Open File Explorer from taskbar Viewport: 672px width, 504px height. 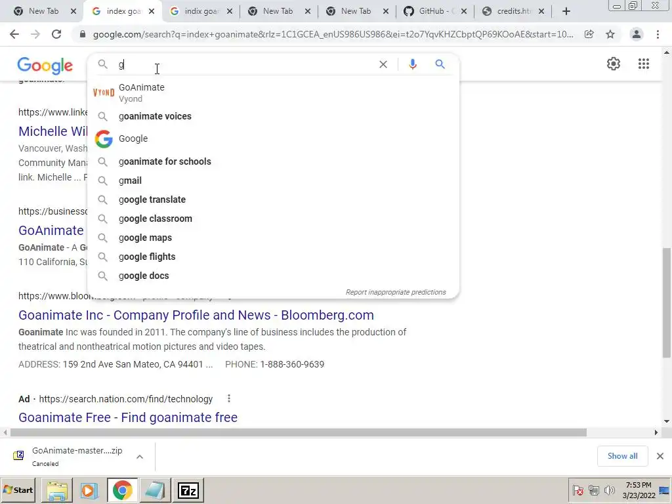(57, 490)
